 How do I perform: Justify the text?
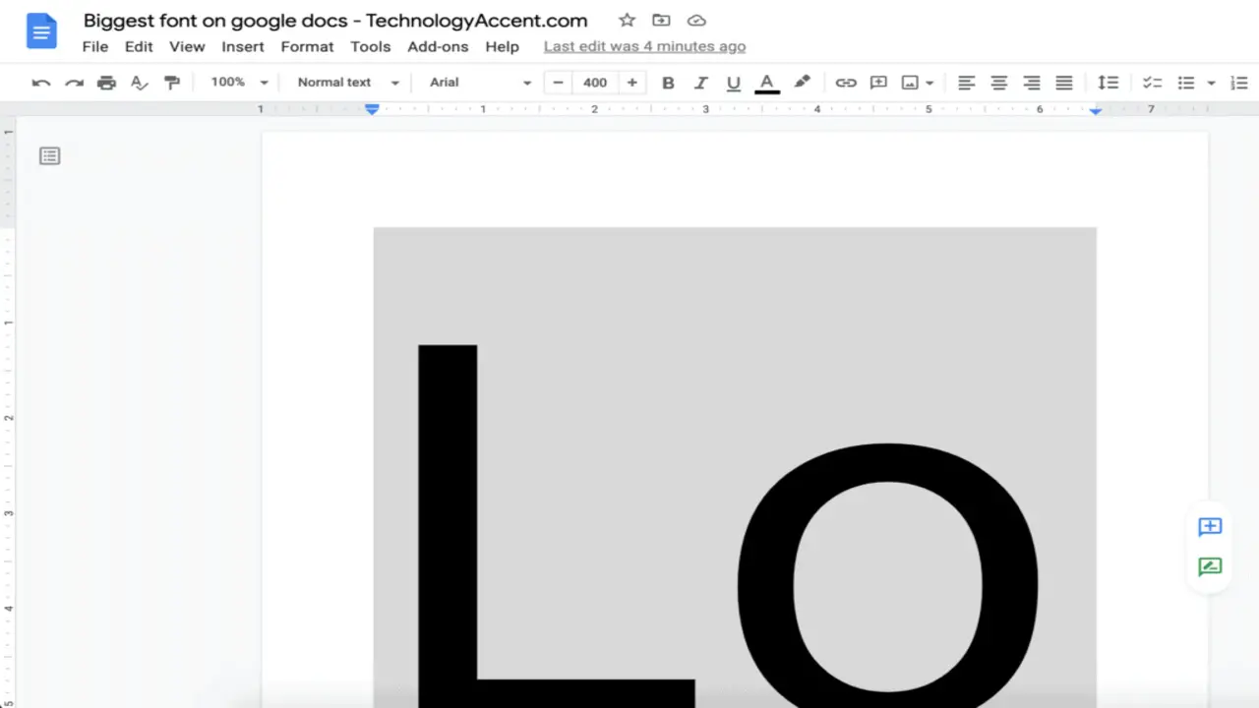(x=1064, y=83)
